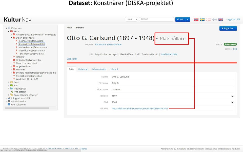
Task: Switch to the Relaterat tab
Action: tap(83, 69)
